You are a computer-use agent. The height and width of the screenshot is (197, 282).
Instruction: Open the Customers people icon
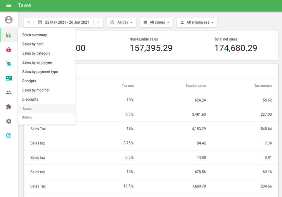click(9, 92)
